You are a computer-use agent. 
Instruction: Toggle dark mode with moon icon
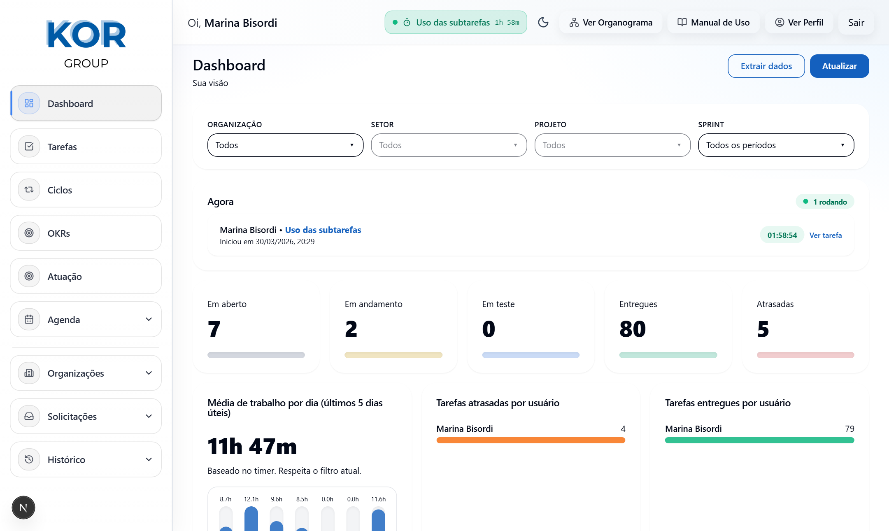(543, 23)
